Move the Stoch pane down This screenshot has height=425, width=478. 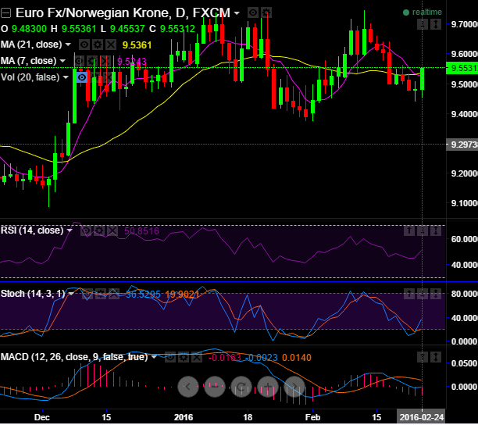[423, 294]
